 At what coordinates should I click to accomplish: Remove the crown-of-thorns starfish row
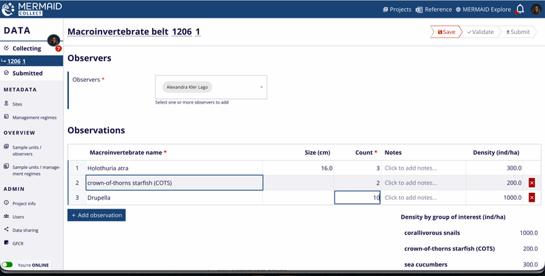tap(531, 183)
